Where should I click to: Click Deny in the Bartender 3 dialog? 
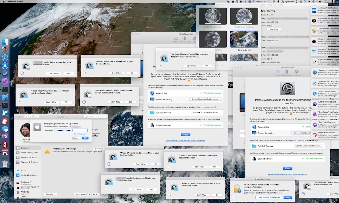tap(287, 197)
